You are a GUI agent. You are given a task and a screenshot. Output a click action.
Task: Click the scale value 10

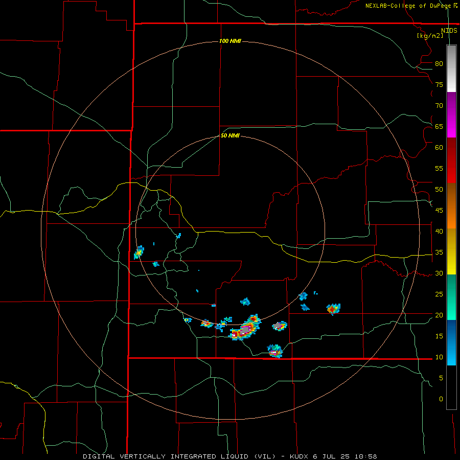point(439,357)
